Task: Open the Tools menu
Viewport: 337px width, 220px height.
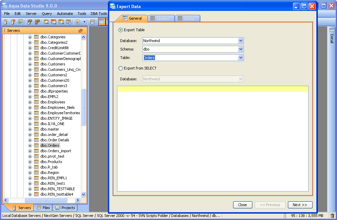Action: (82, 14)
